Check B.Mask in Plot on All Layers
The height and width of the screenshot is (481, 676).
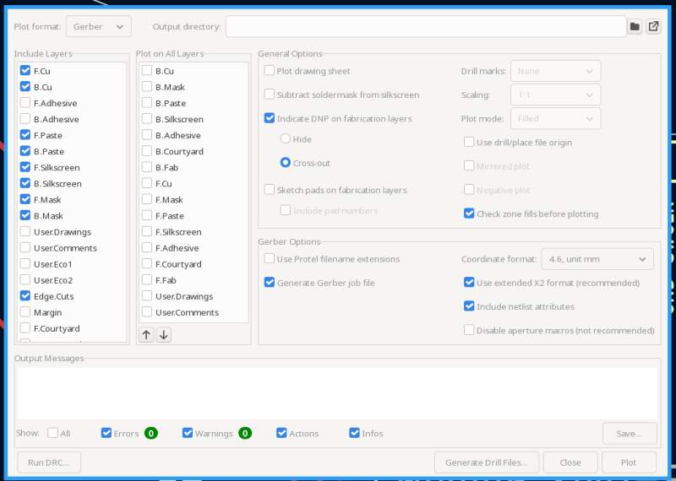tap(147, 87)
